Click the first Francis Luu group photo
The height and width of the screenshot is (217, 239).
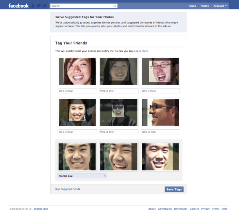tap(77, 157)
